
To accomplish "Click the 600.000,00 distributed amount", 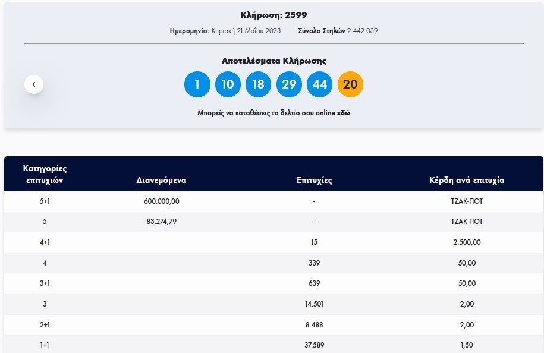I will [162, 201].
